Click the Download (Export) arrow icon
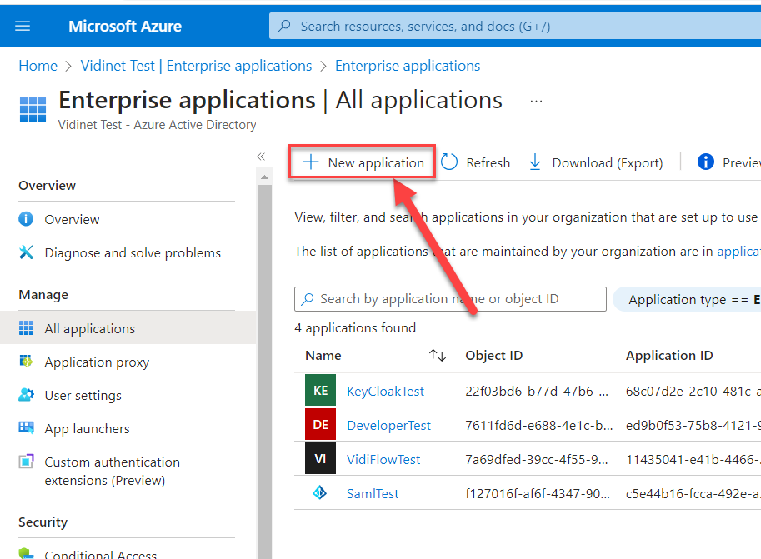Viewport: 761px width, 559px height. (535, 162)
